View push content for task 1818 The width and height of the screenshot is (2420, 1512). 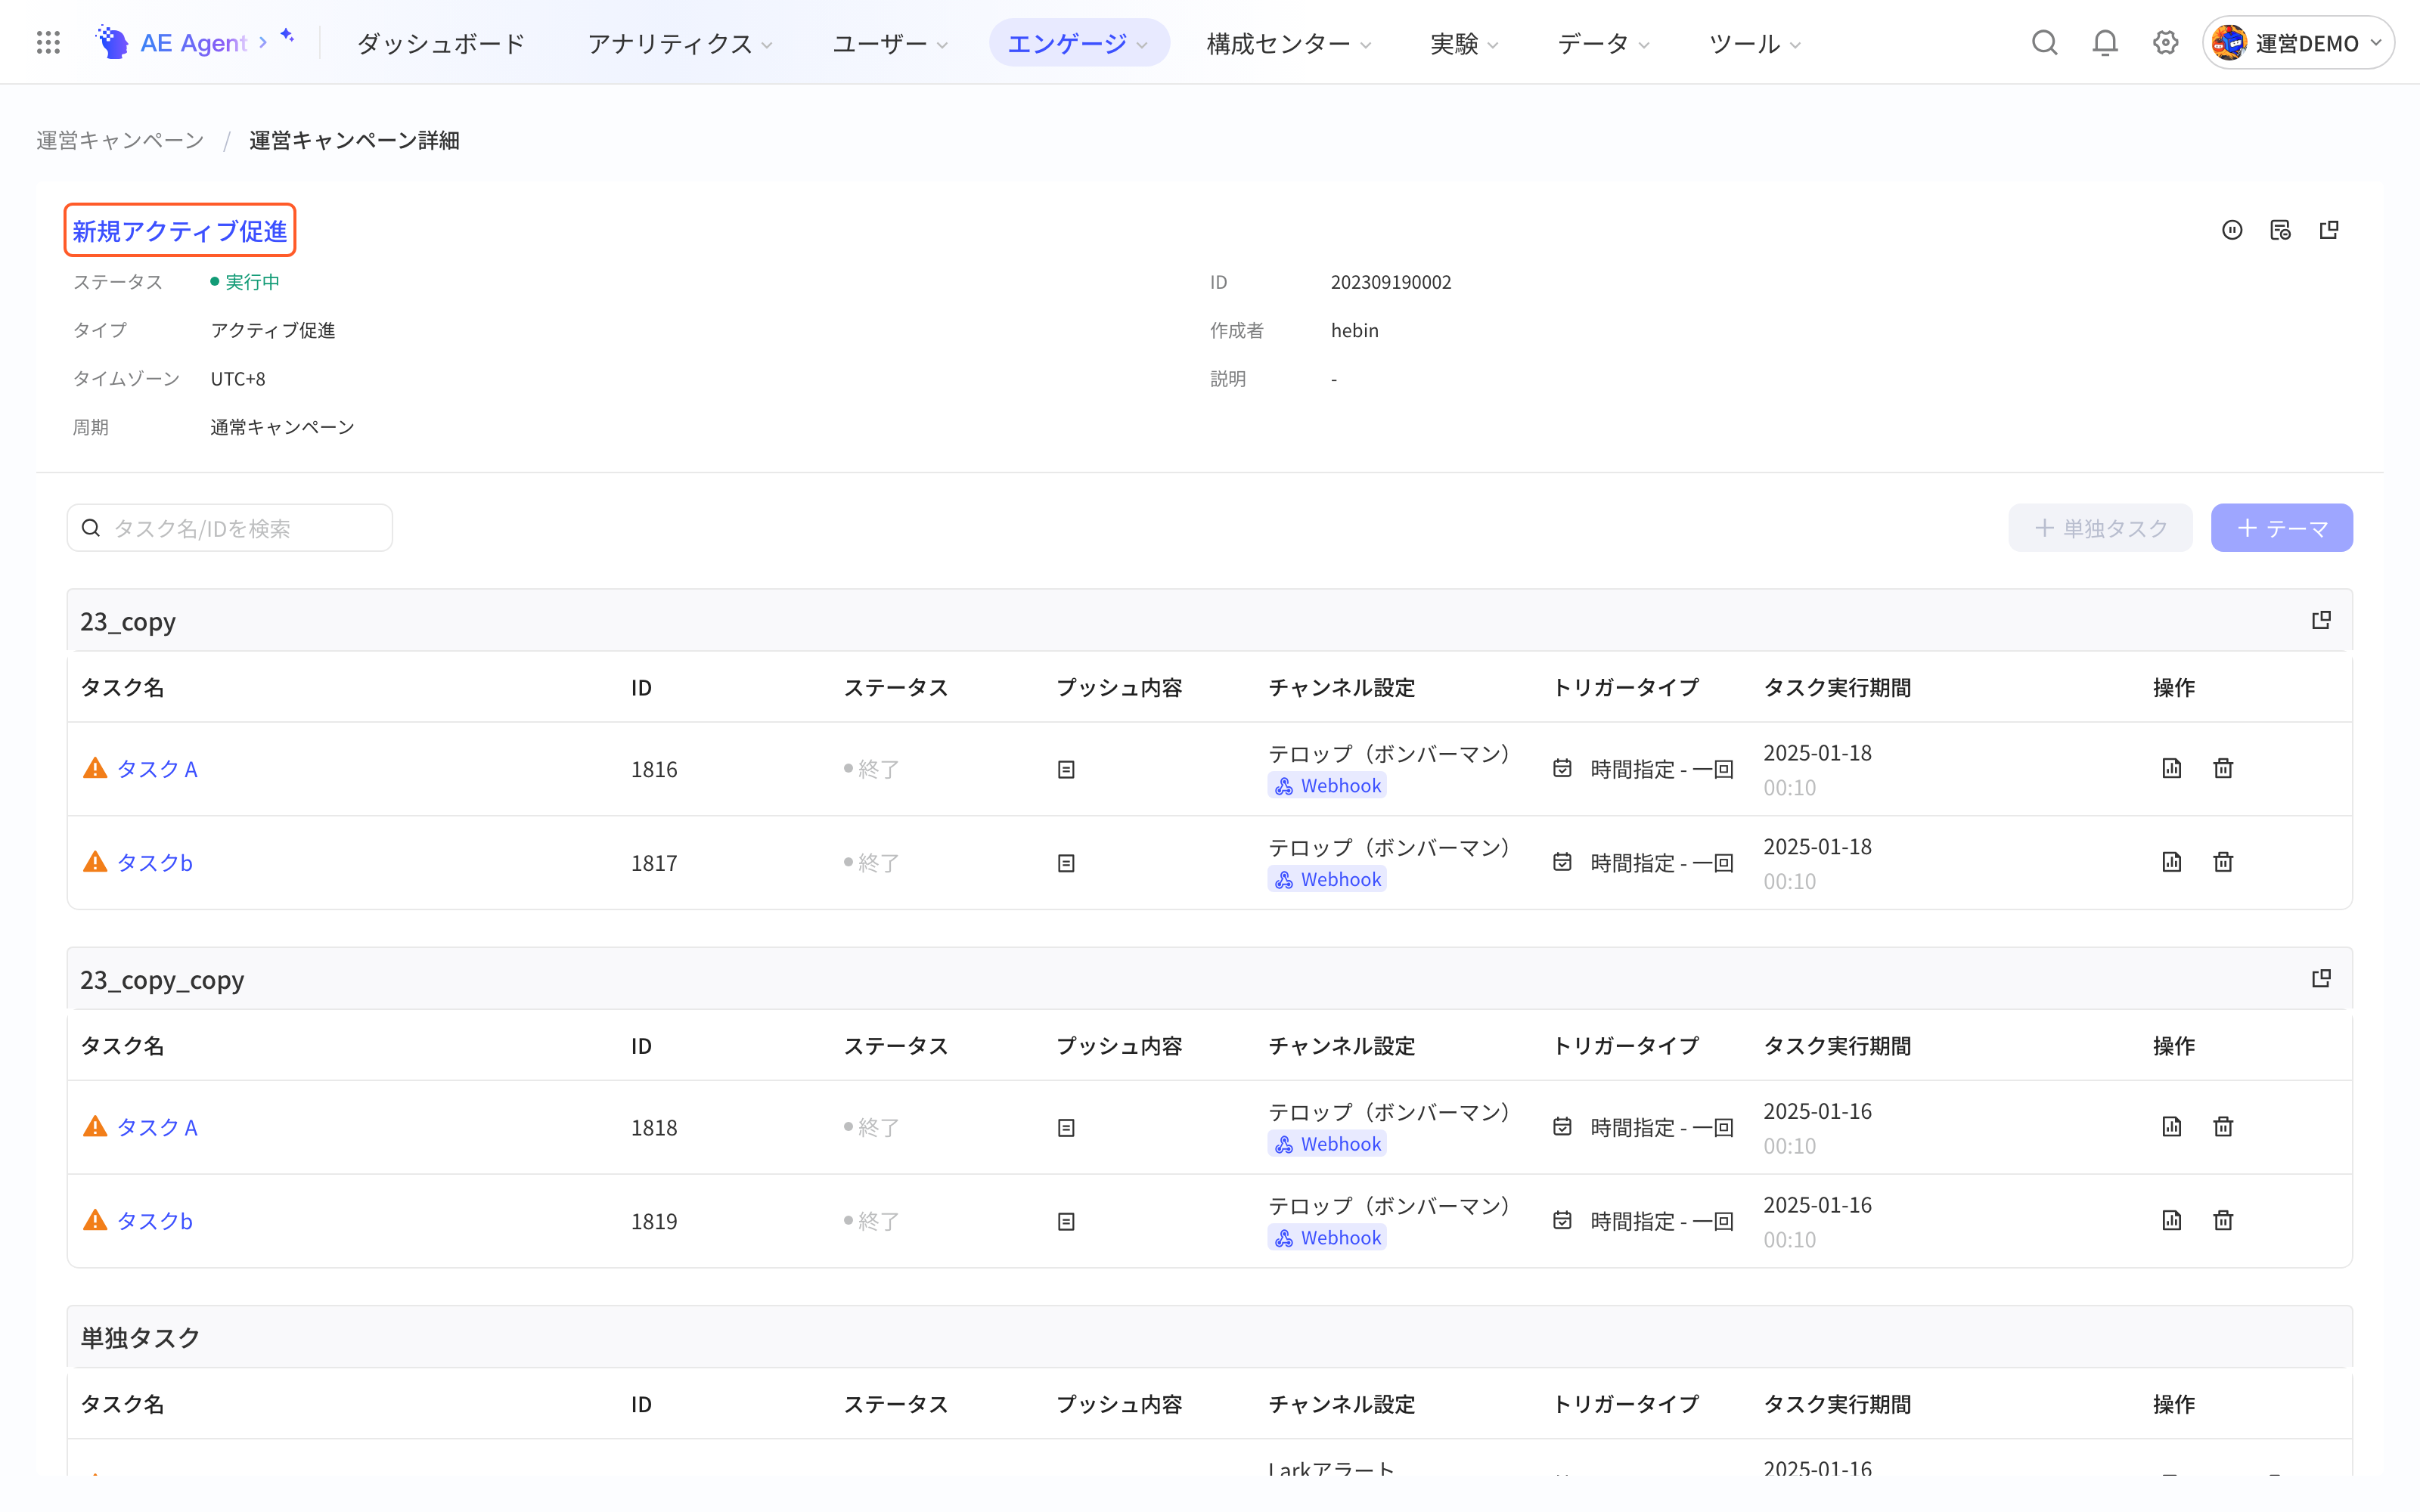click(x=1066, y=1127)
